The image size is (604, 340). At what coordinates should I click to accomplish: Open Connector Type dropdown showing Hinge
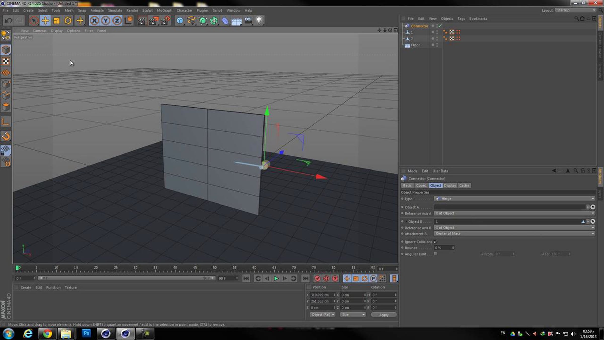(515, 199)
